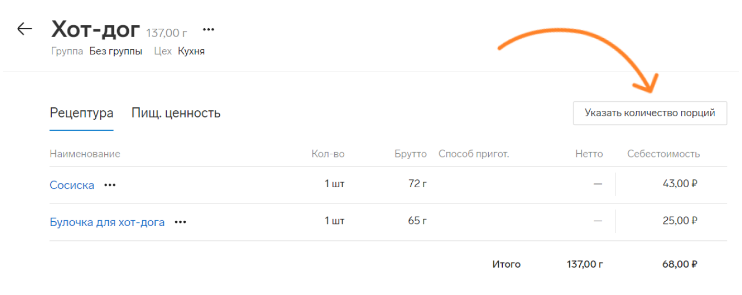
Task: Open the three-dot menu beside Хот-дог title
Action: [x=209, y=30]
